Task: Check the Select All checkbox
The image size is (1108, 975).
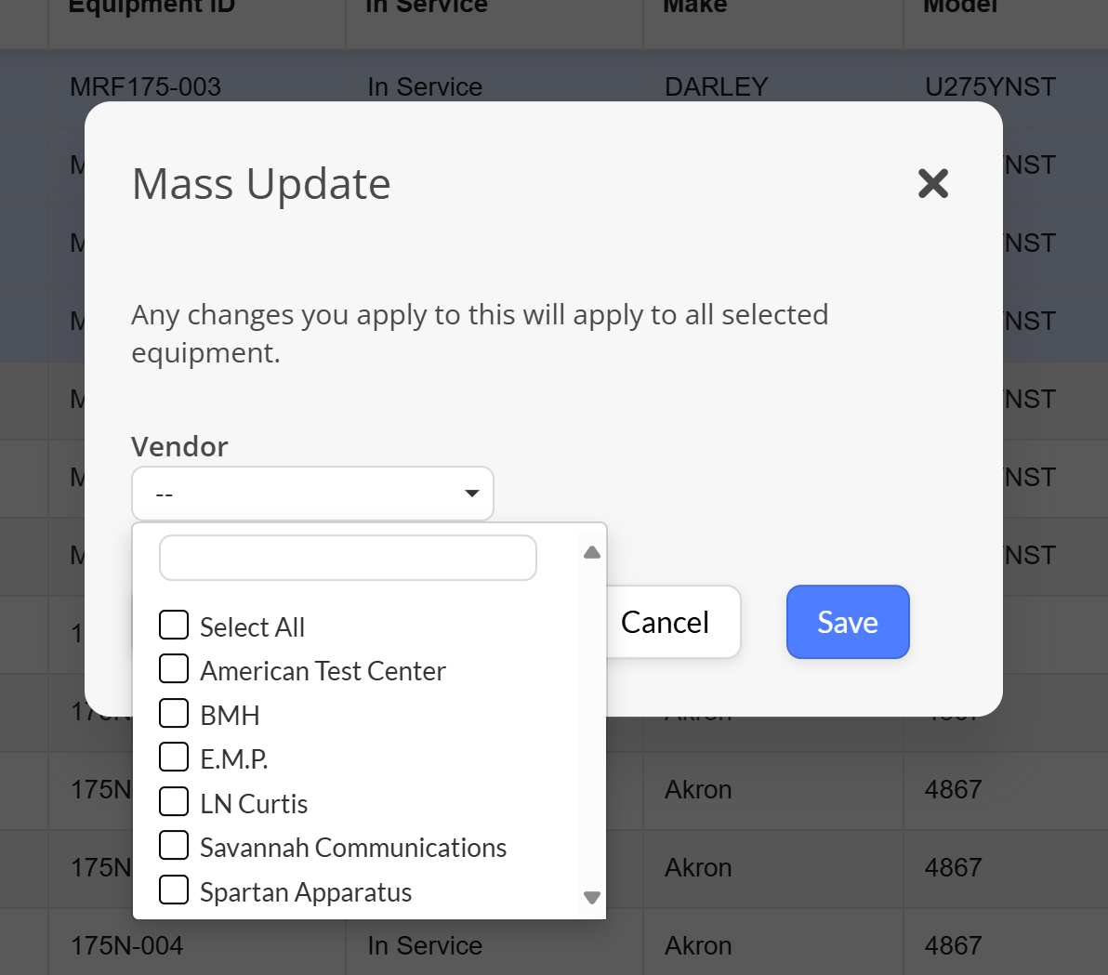Action: [174, 625]
